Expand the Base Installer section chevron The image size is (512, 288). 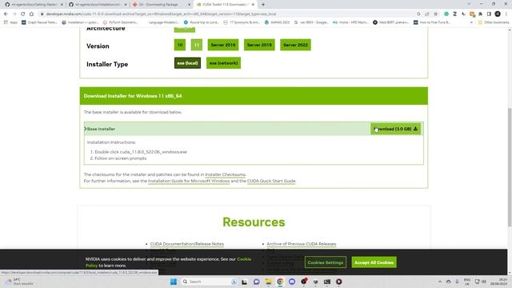coord(86,129)
